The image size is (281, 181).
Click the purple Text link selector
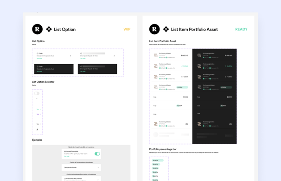[38, 114]
